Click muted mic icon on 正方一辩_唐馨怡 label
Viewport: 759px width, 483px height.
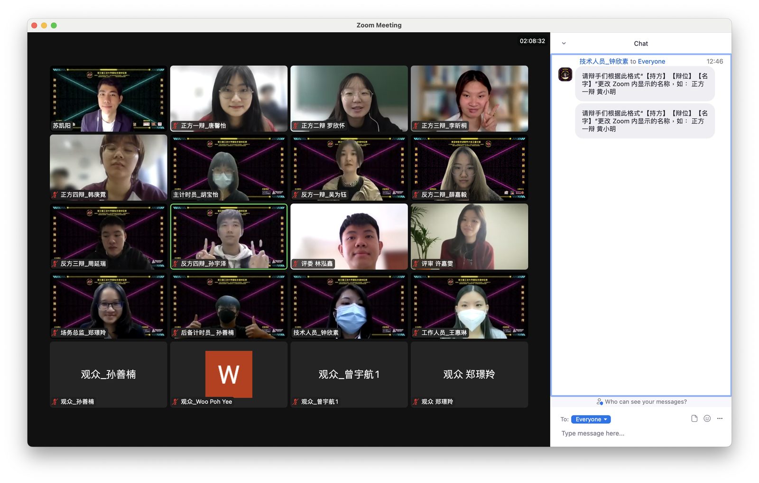(x=175, y=126)
